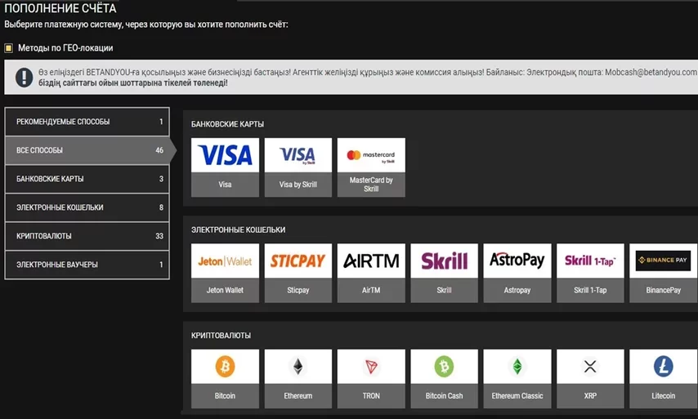This screenshot has width=698, height=419.
Task: Open Криптовалюты sidebar category
Action: (x=87, y=236)
